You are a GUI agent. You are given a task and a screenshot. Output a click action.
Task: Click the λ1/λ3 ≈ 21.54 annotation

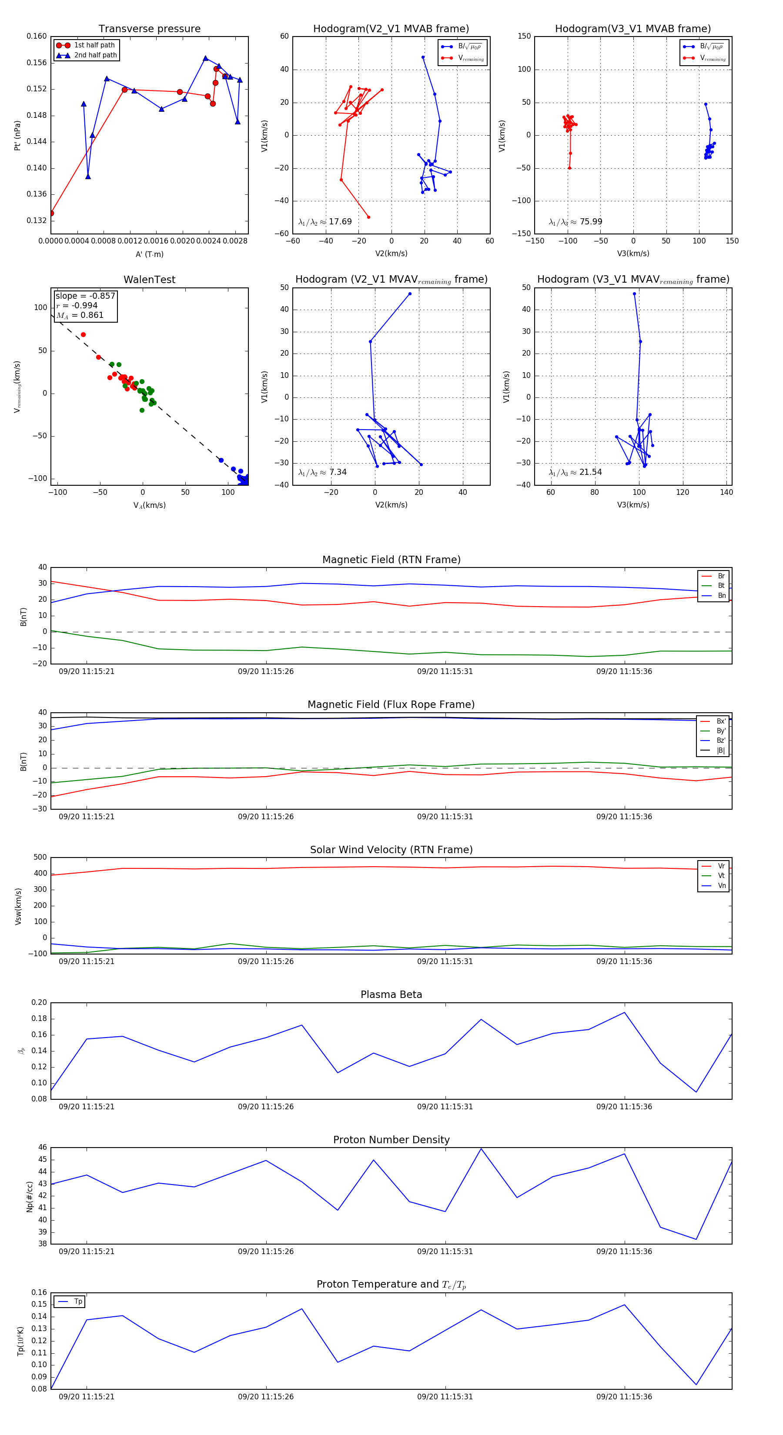pyautogui.click(x=575, y=472)
